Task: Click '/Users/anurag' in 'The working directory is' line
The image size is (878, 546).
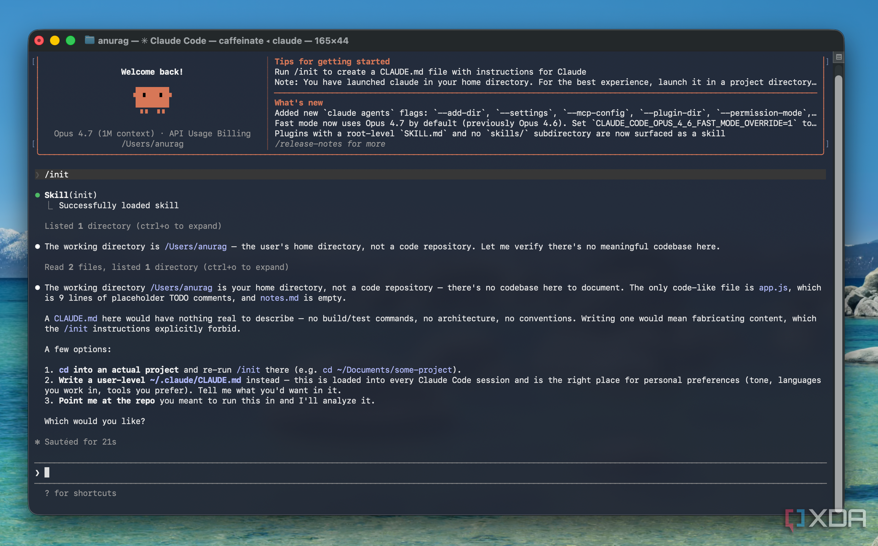Action: (195, 247)
